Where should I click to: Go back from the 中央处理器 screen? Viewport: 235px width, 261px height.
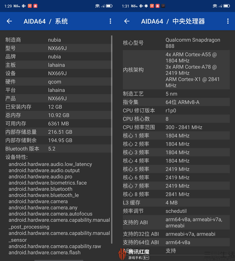click(x=127, y=21)
